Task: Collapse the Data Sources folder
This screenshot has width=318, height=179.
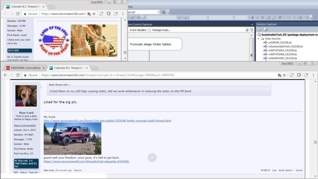Action: 258,39
